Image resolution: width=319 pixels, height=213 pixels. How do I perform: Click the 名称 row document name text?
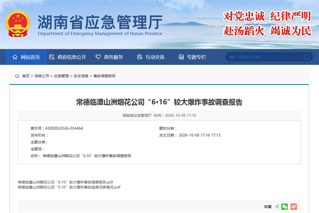87,156
